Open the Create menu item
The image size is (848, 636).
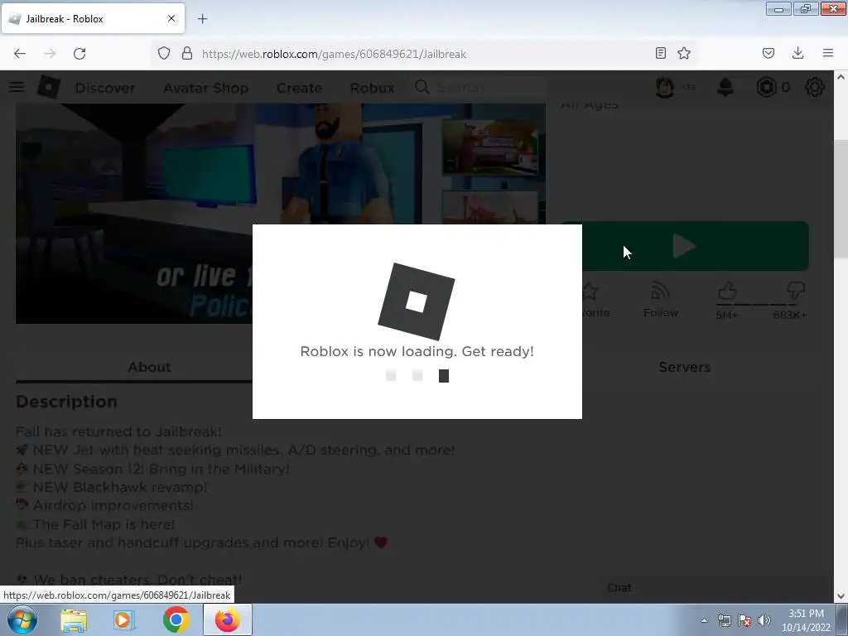(x=299, y=88)
